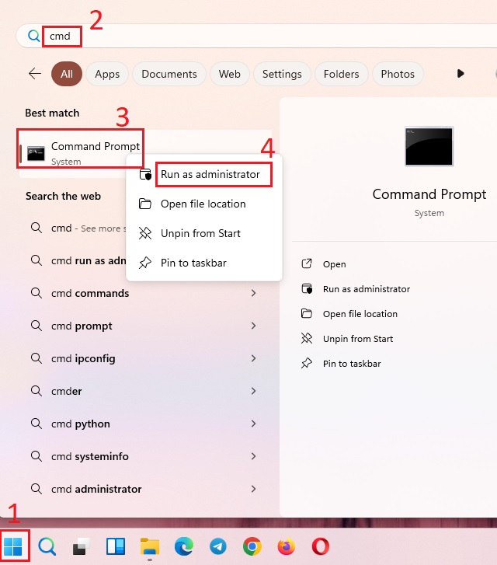Launch Firefox from the taskbar
Screen dimensions: 497x565
coord(287,546)
